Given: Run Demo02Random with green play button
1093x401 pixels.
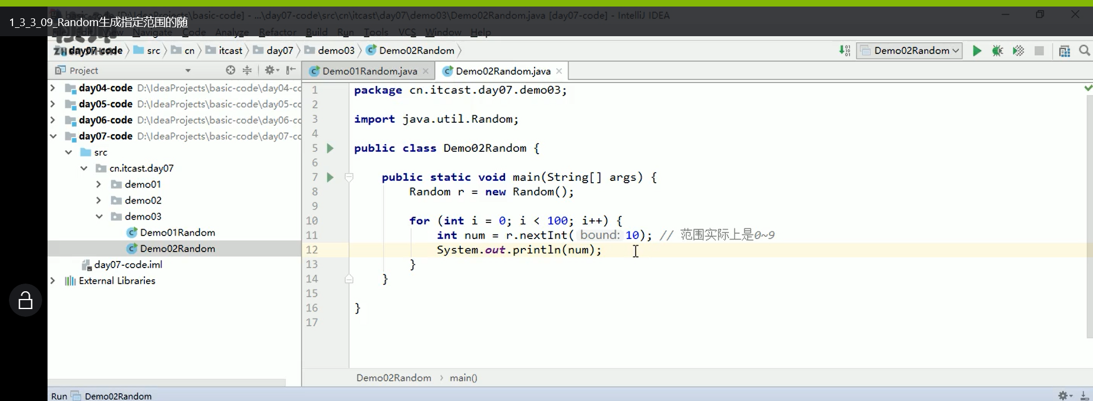Looking at the screenshot, I should pos(977,51).
